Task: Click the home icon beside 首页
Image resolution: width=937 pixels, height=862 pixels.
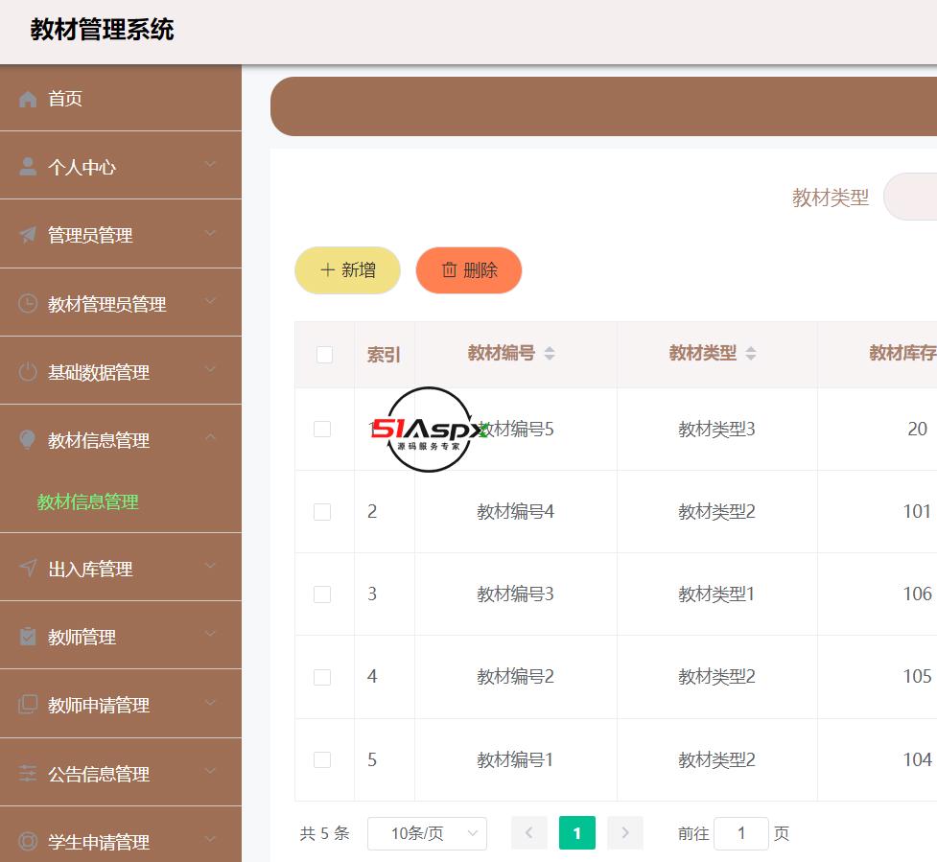Action: click(x=28, y=99)
